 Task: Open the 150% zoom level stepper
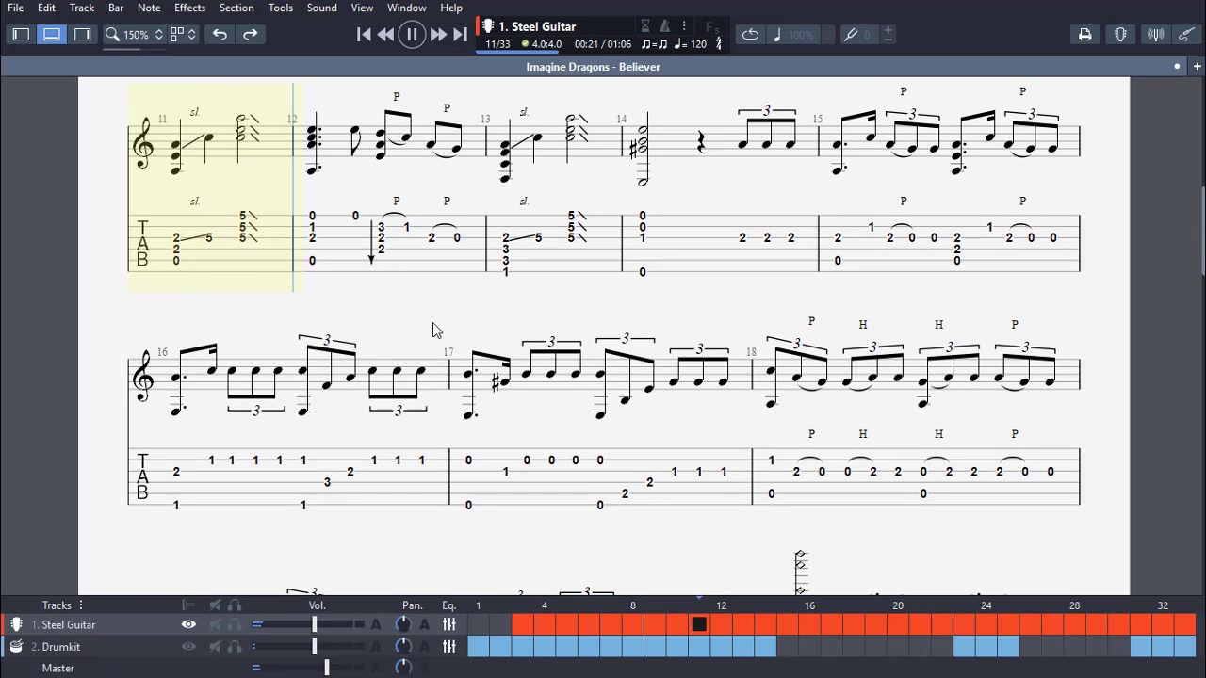(158, 34)
